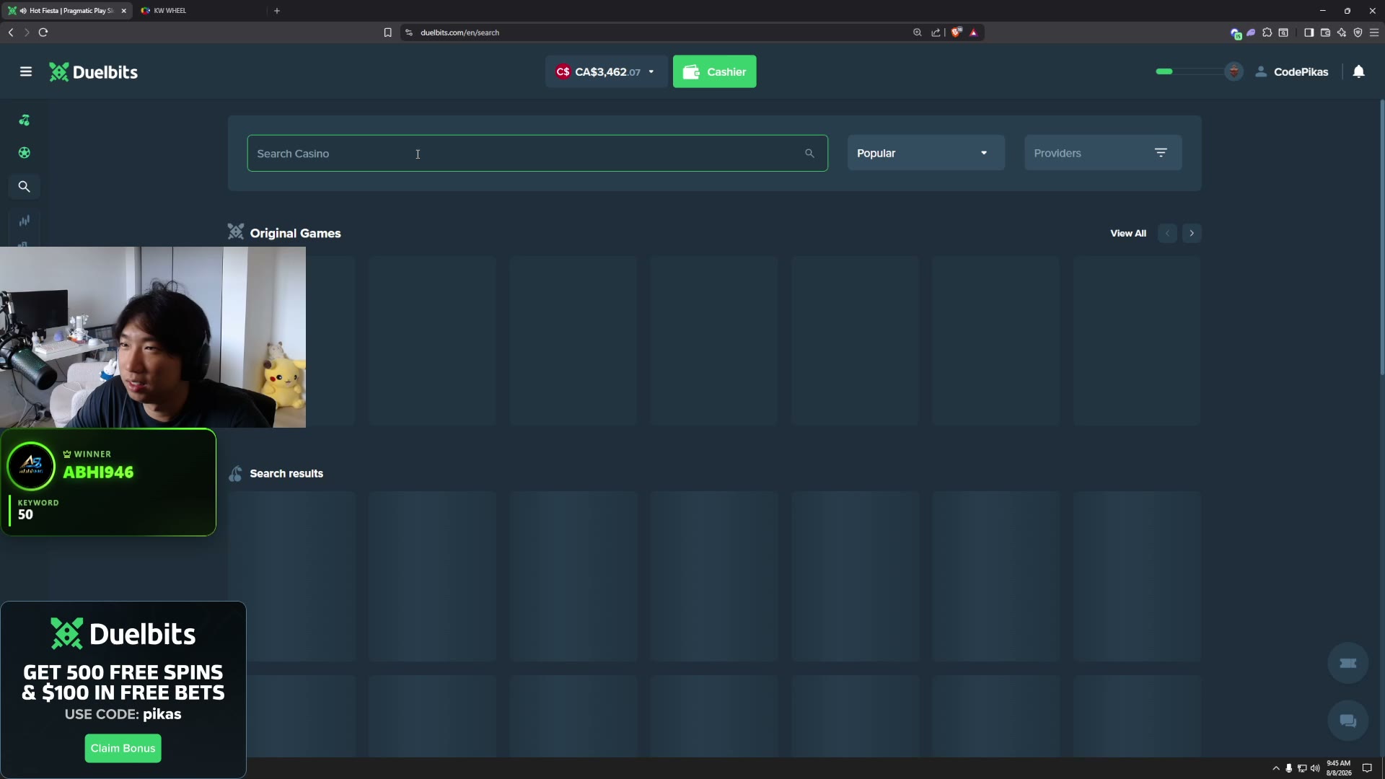
Task: Open the notifications bell
Action: tap(1358, 71)
